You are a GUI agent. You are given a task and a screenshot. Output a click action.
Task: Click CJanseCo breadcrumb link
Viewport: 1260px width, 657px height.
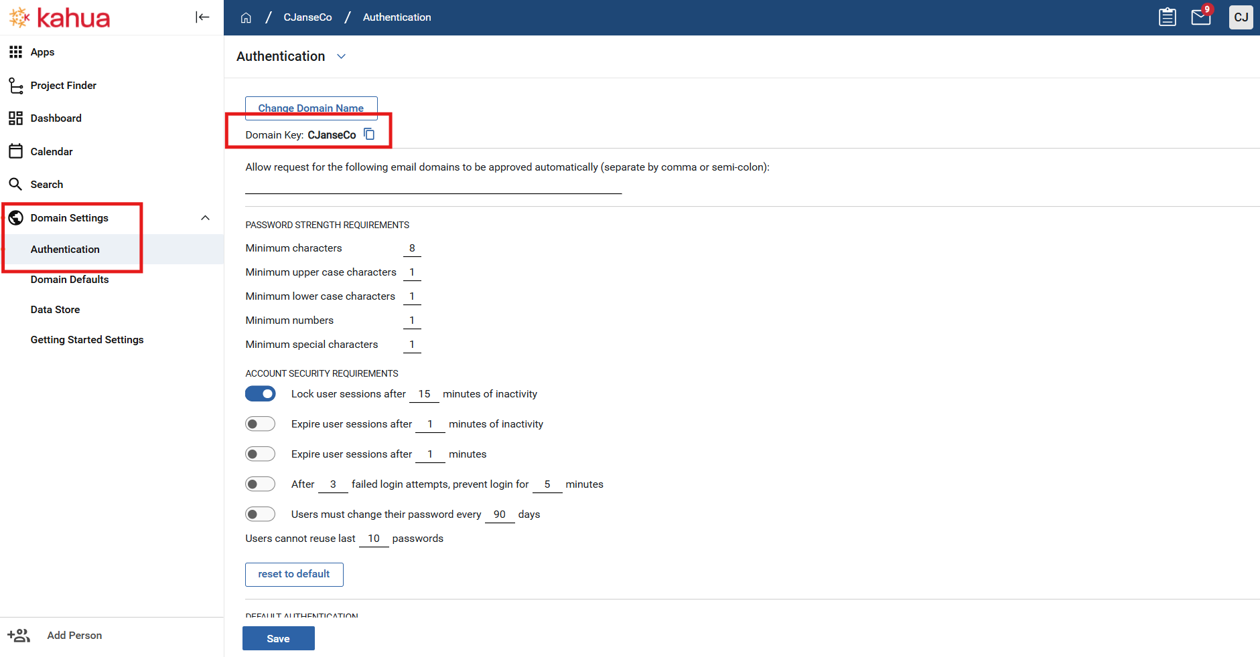pos(307,17)
